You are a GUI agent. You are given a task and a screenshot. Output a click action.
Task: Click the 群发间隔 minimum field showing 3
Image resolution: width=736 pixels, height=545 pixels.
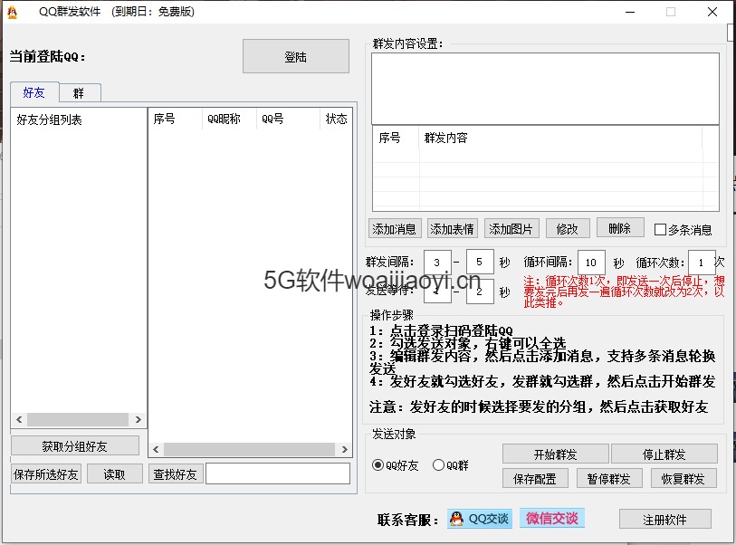click(437, 262)
